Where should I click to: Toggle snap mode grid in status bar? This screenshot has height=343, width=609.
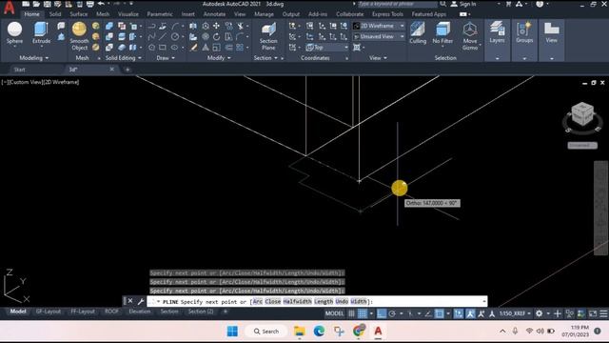[x=362, y=313]
